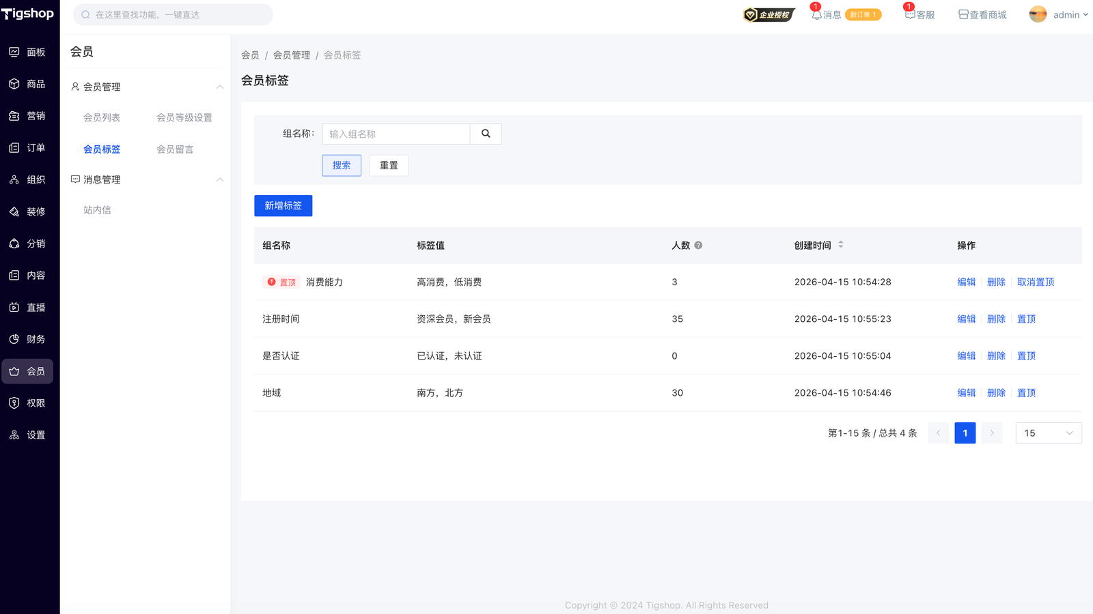Image resolution: width=1093 pixels, height=614 pixels.
Task: Click the 新增标签 button
Action: [283, 205]
